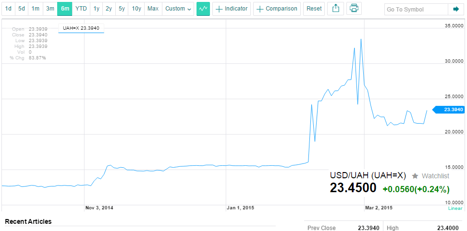Screen dimensions: 467x231
Task: Focus the Go To Symbol field
Action: 416,10
